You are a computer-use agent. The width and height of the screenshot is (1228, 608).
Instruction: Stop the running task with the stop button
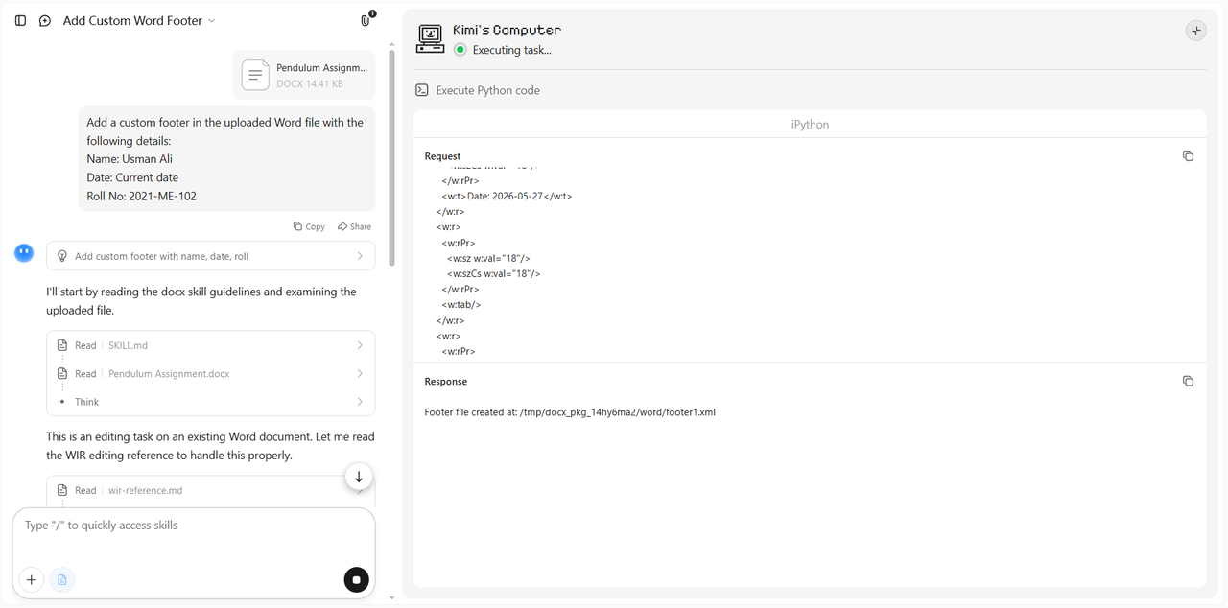tap(356, 579)
